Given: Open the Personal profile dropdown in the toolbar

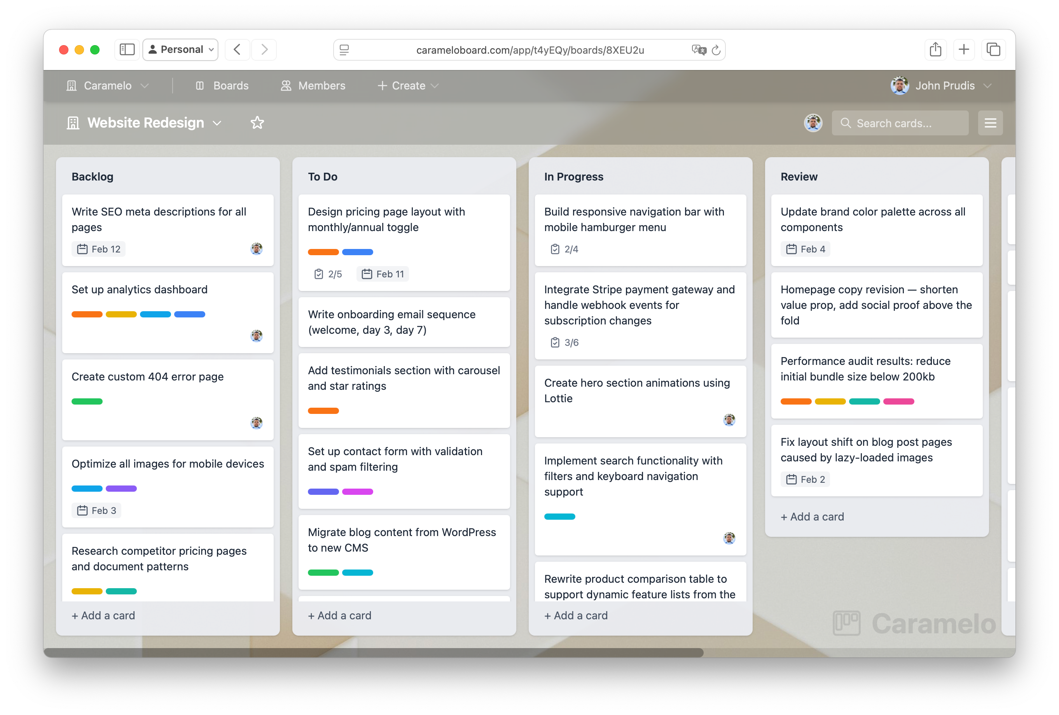Looking at the screenshot, I should (180, 49).
